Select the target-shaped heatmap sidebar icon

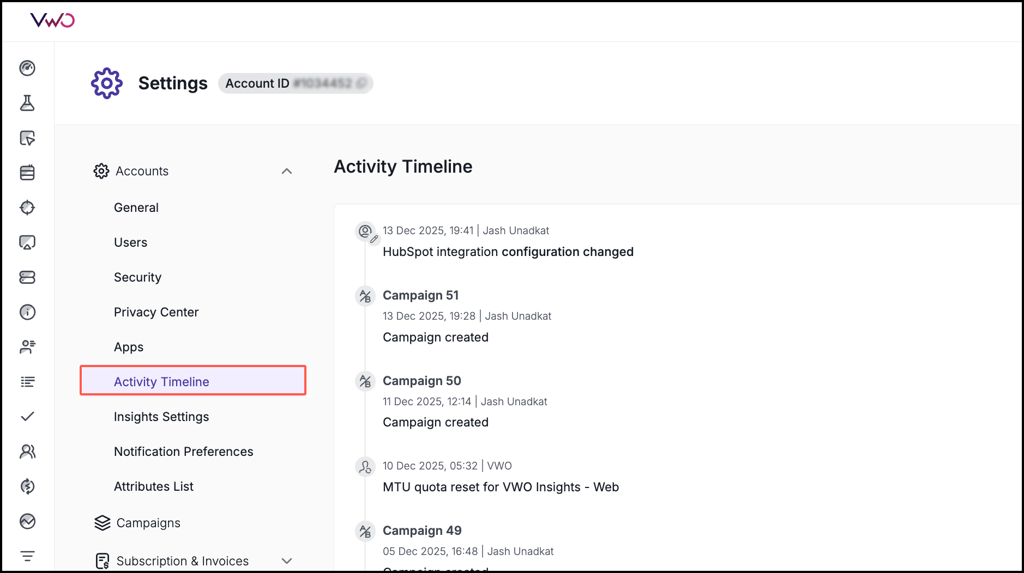27,208
